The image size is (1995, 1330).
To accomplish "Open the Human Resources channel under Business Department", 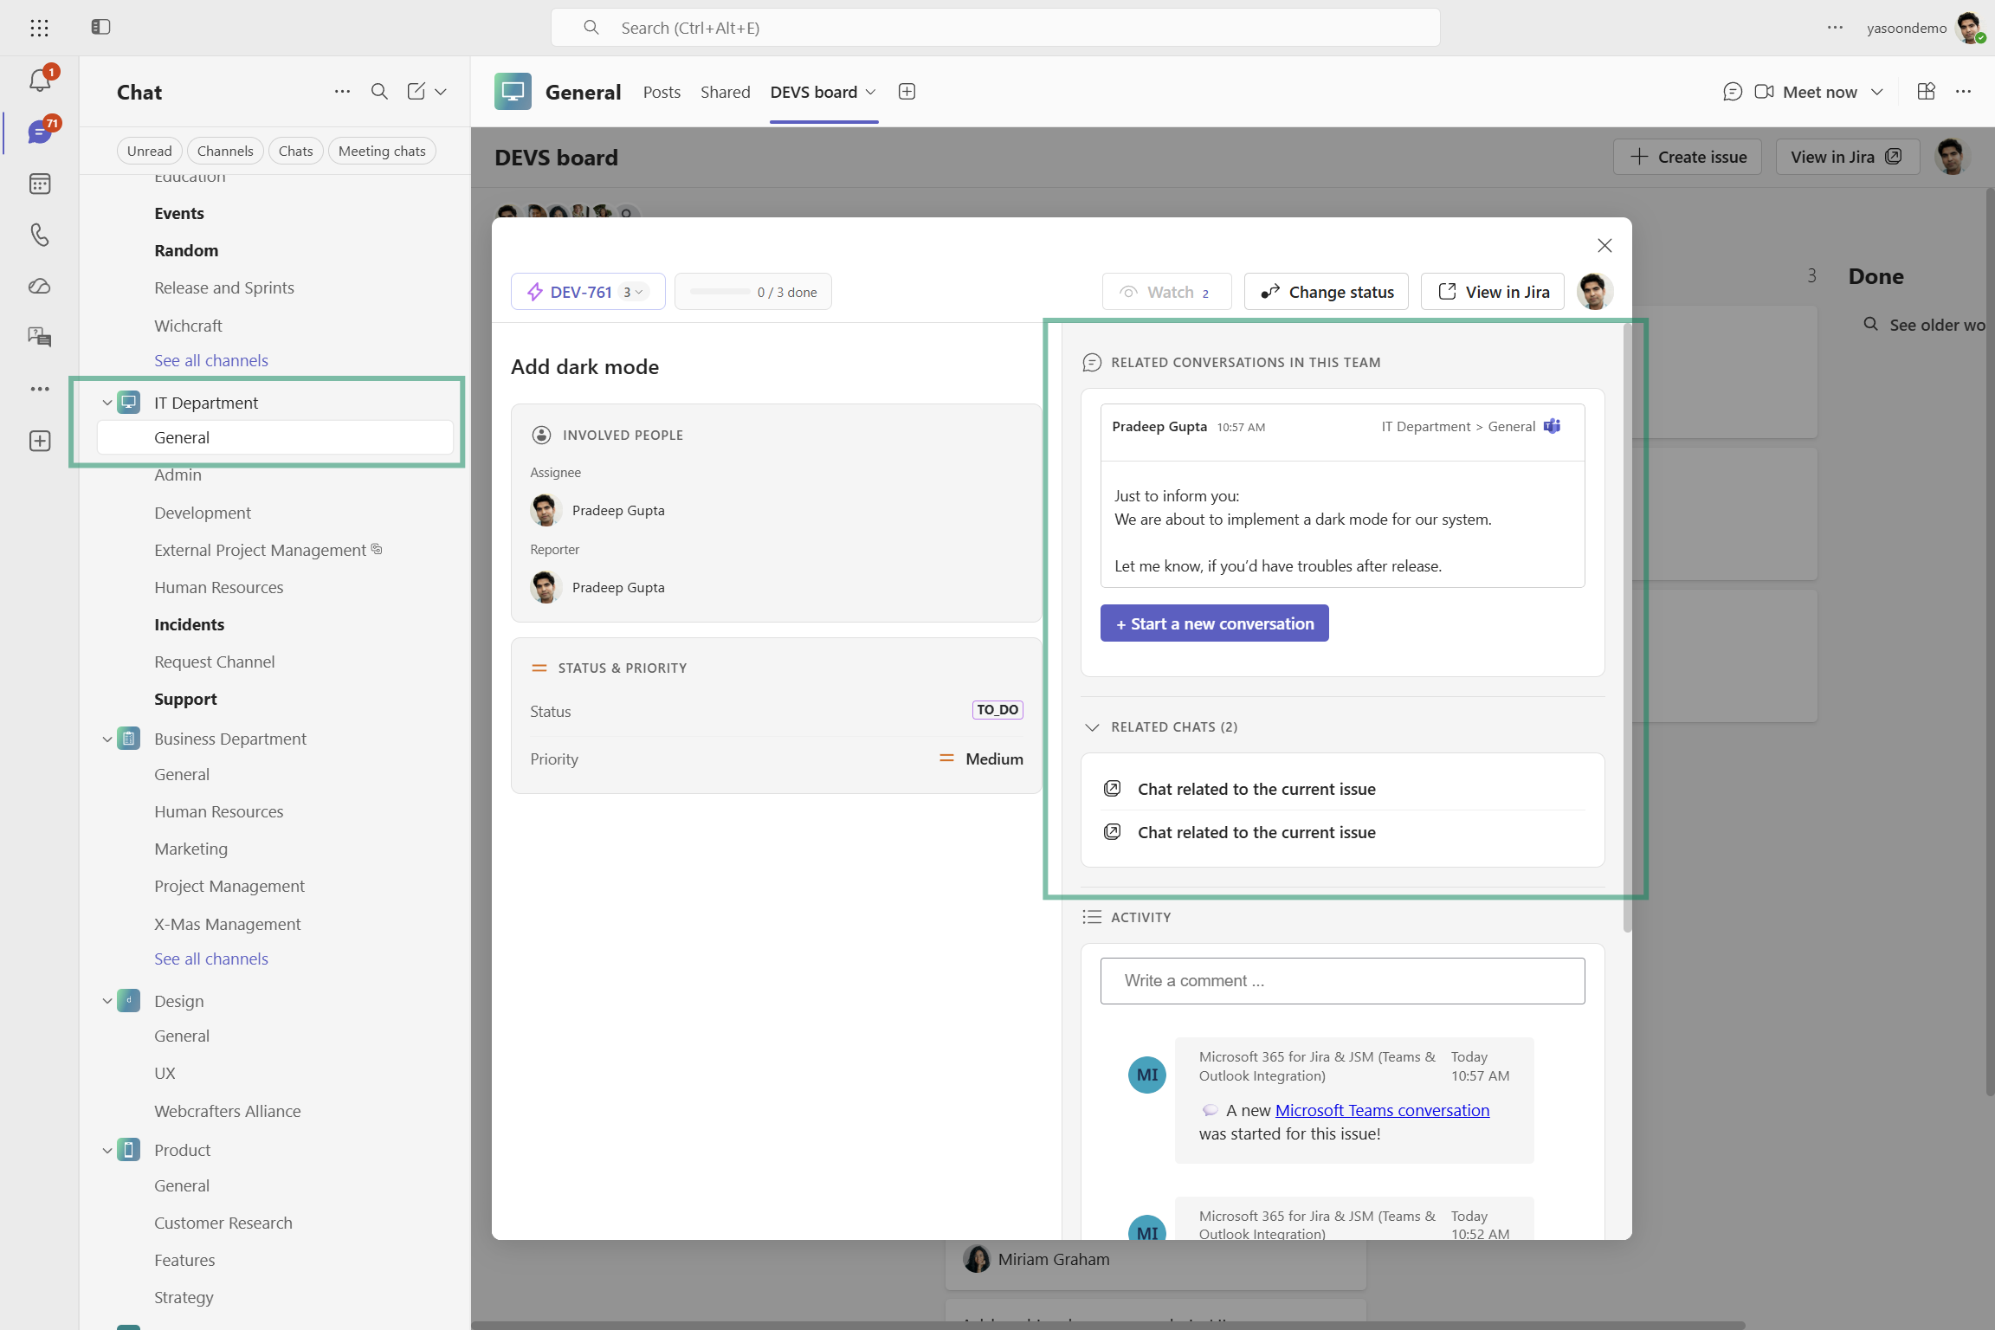I will (x=219, y=811).
